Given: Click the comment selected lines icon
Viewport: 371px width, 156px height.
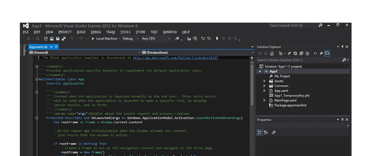Looking at the screenshot, I should coord(203,39).
